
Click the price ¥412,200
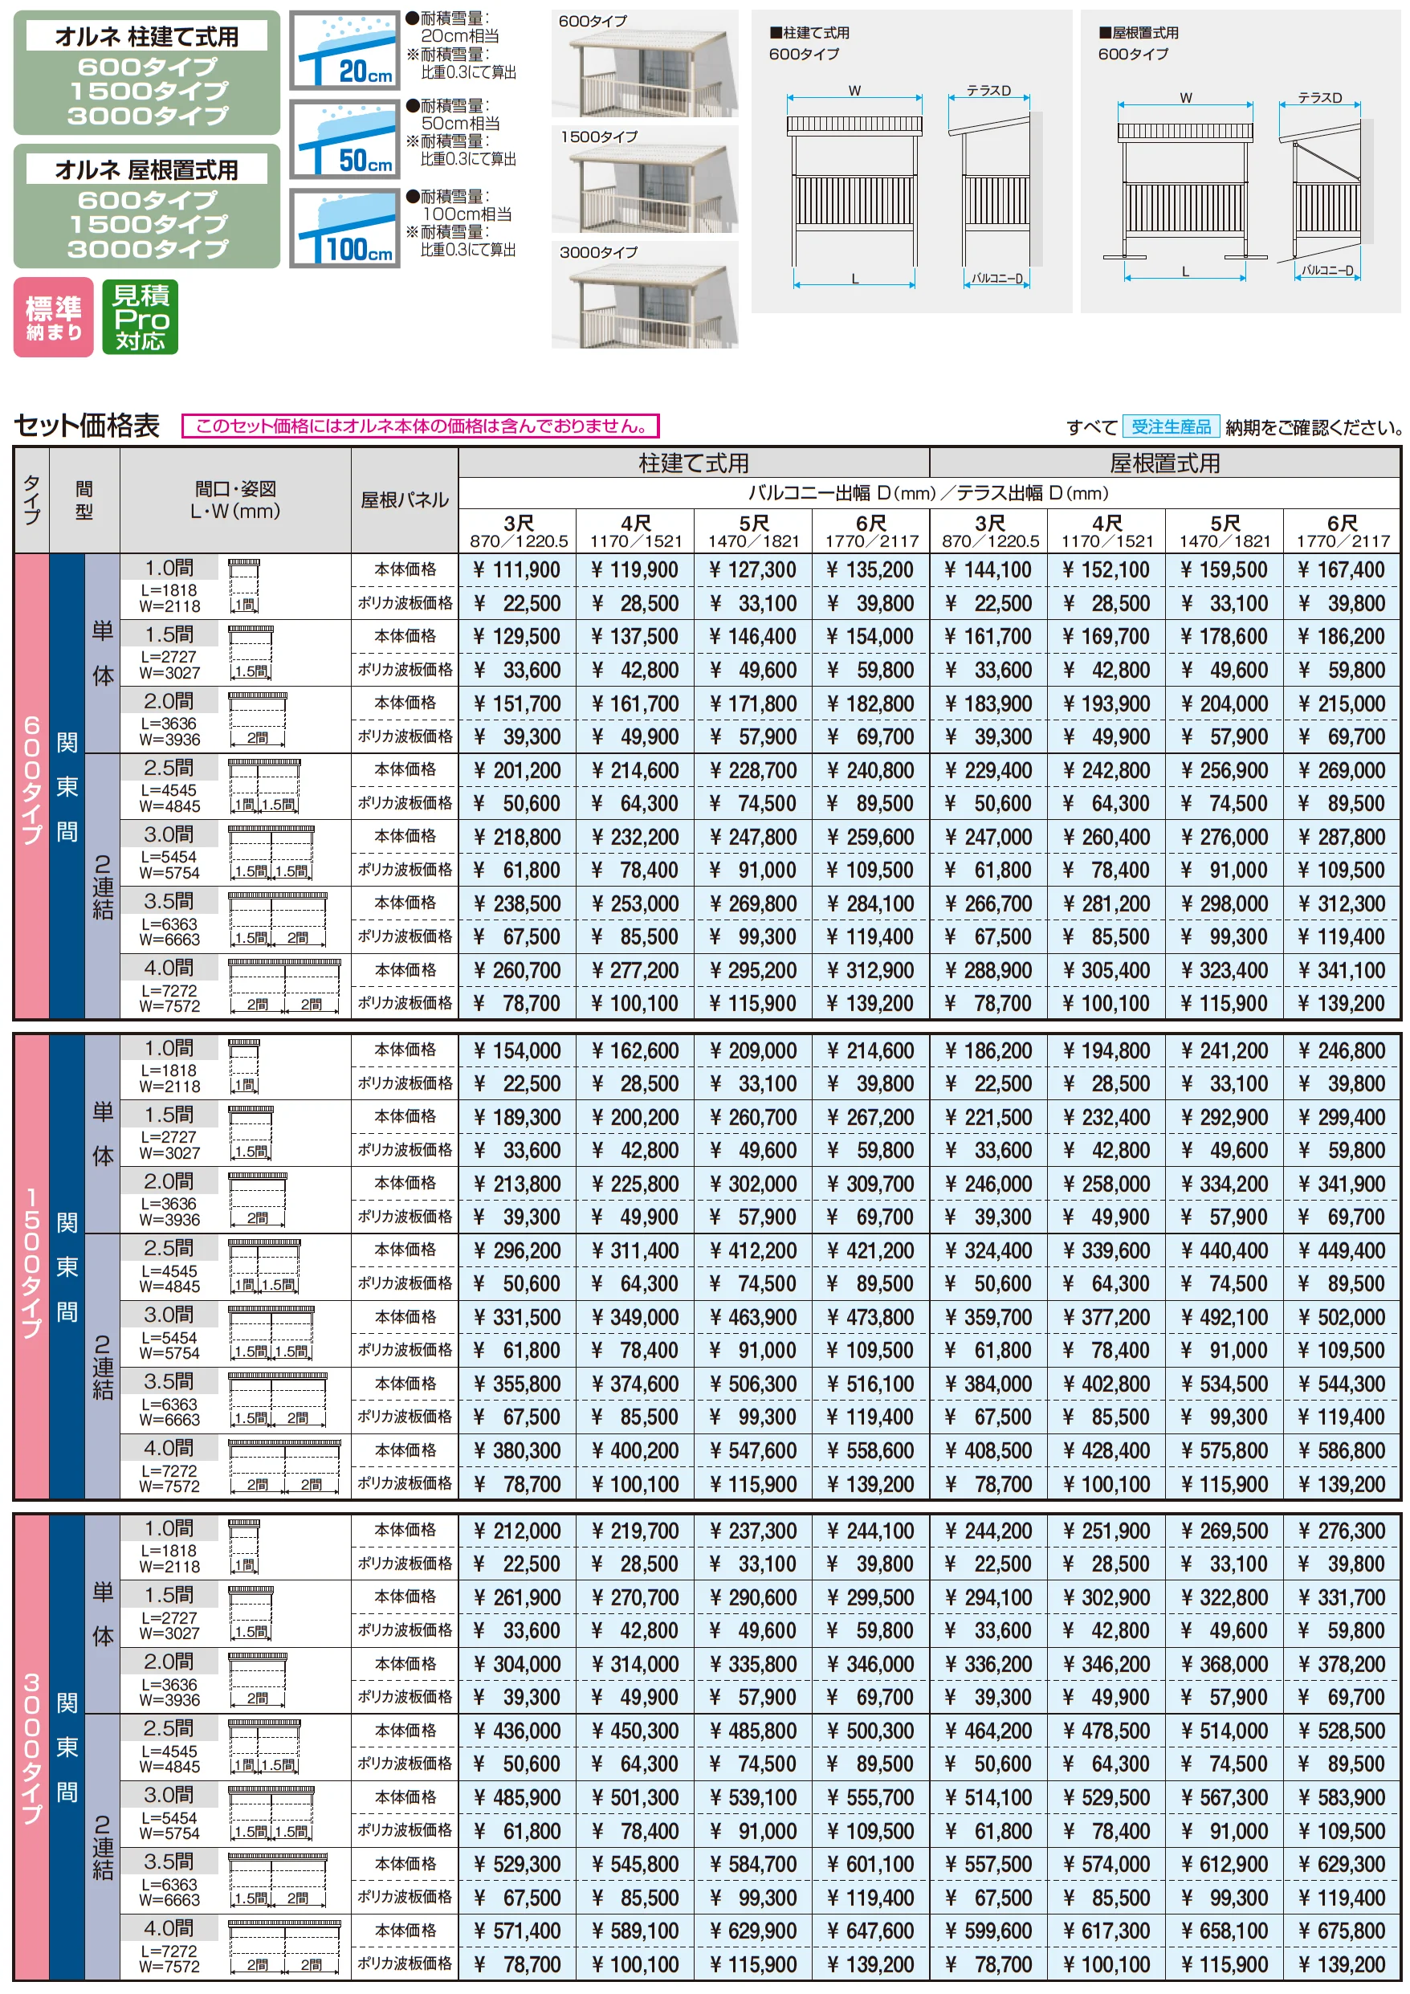(752, 1250)
